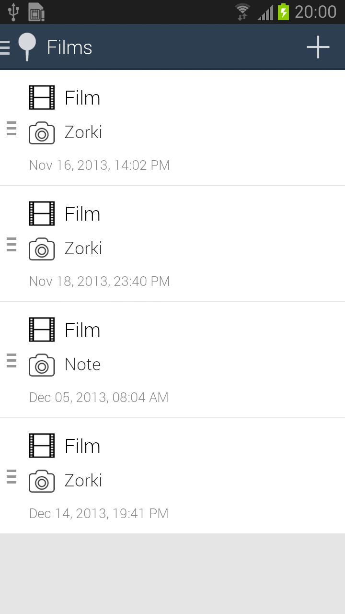Open the navigation drawer via pin icon
Screen dimensions: 345x614
click(27, 47)
